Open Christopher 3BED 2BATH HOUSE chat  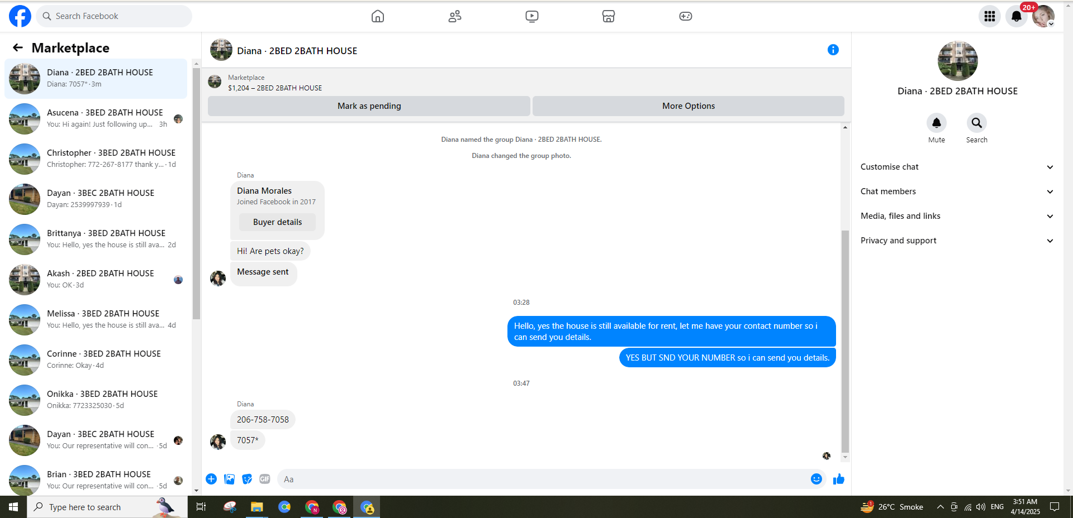pyautogui.click(x=96, y=159)
